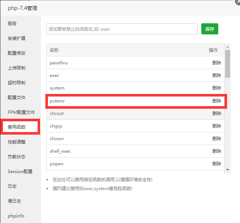Open the 安装扩展 section
The width and height of the screenshot is (240, 223).
point(17,38)
